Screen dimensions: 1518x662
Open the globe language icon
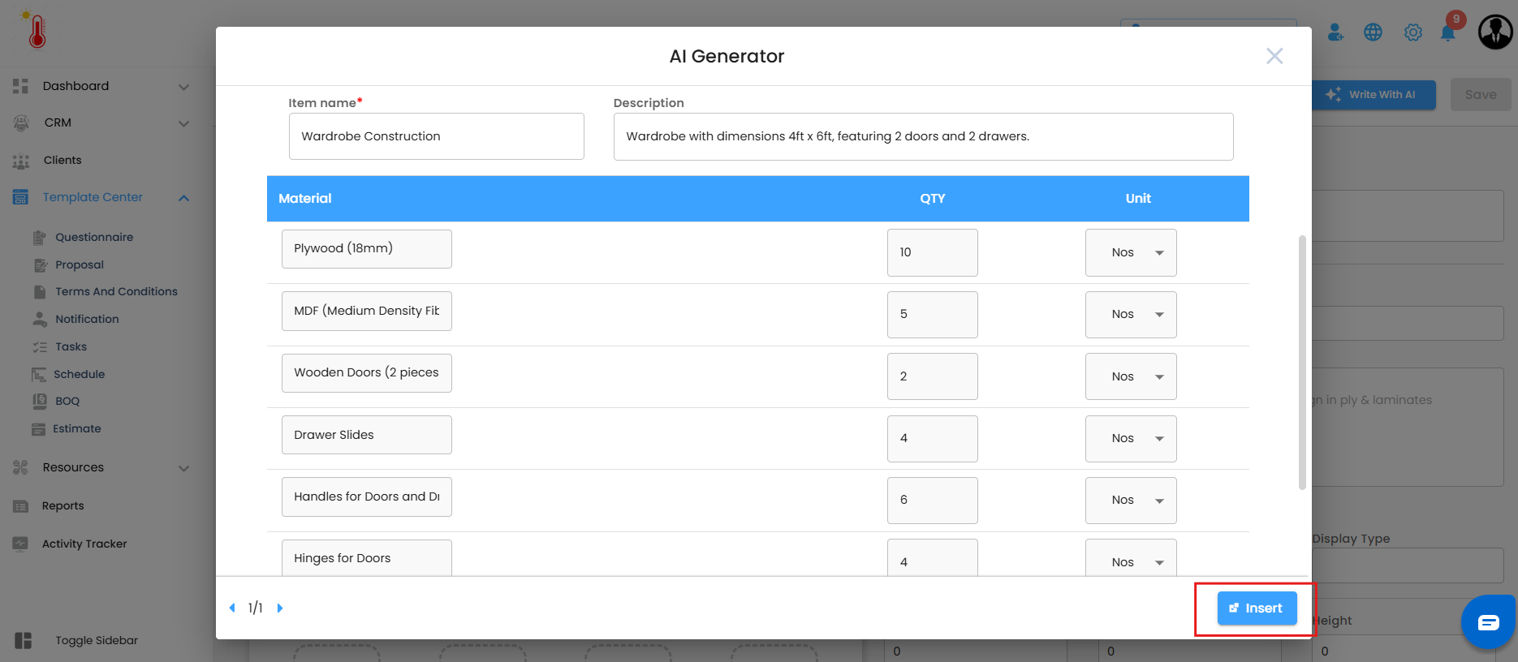click(1373, 32)
